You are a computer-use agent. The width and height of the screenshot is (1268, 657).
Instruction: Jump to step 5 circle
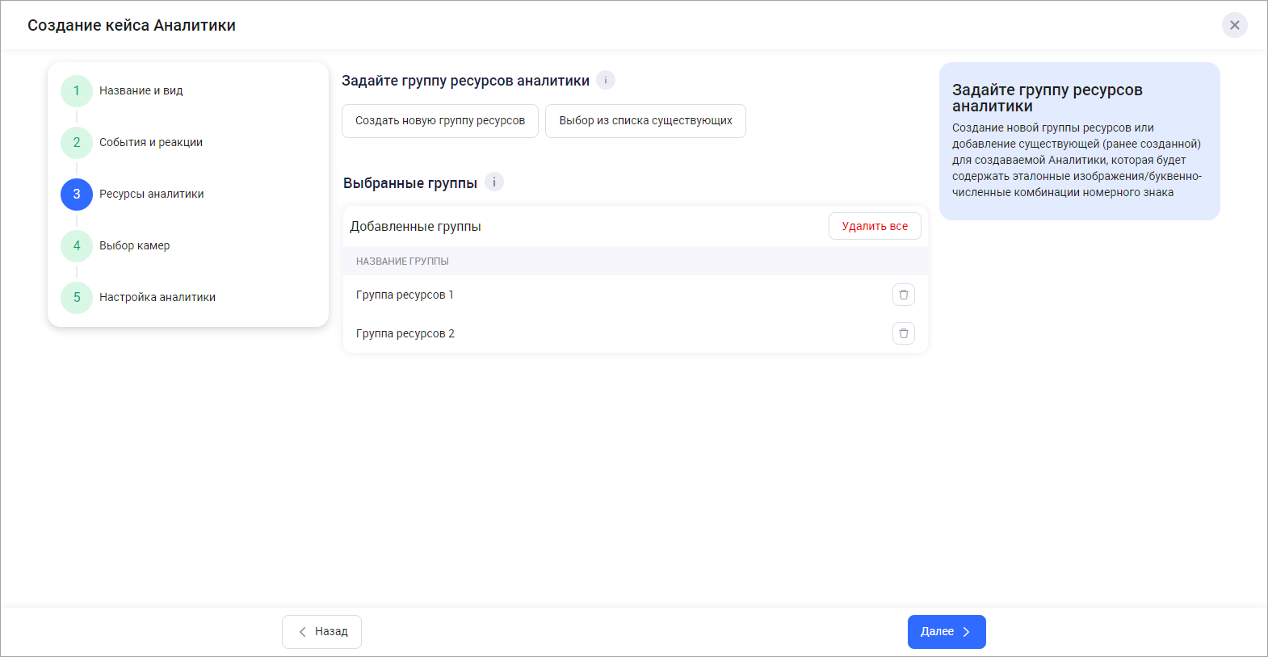click(77, 297)
